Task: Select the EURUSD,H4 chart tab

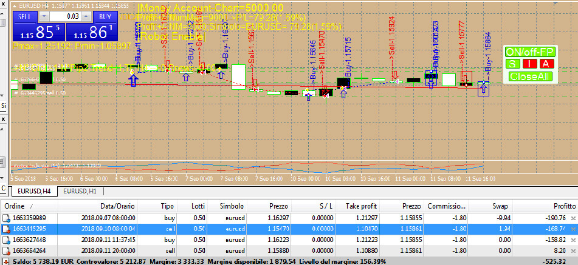Action: click(x=34, y=190)
